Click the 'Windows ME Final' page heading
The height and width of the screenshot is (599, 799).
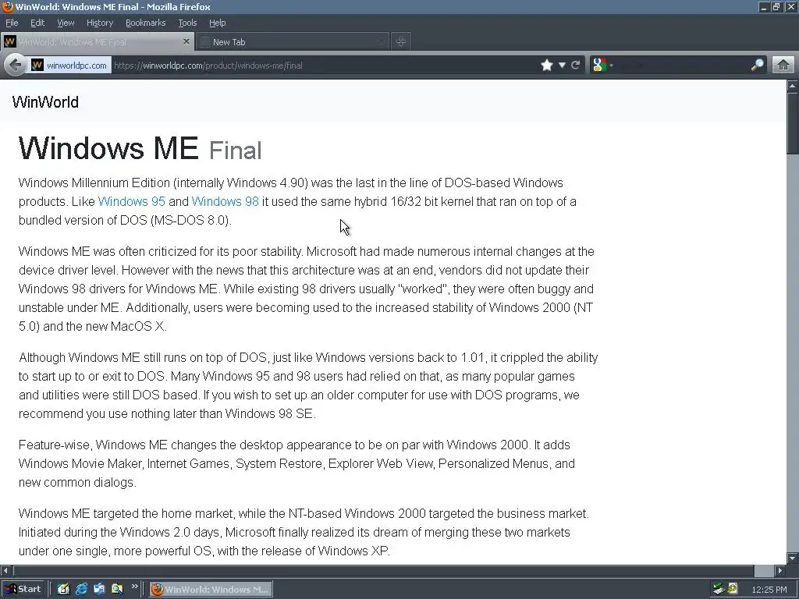tap(140, 148)
